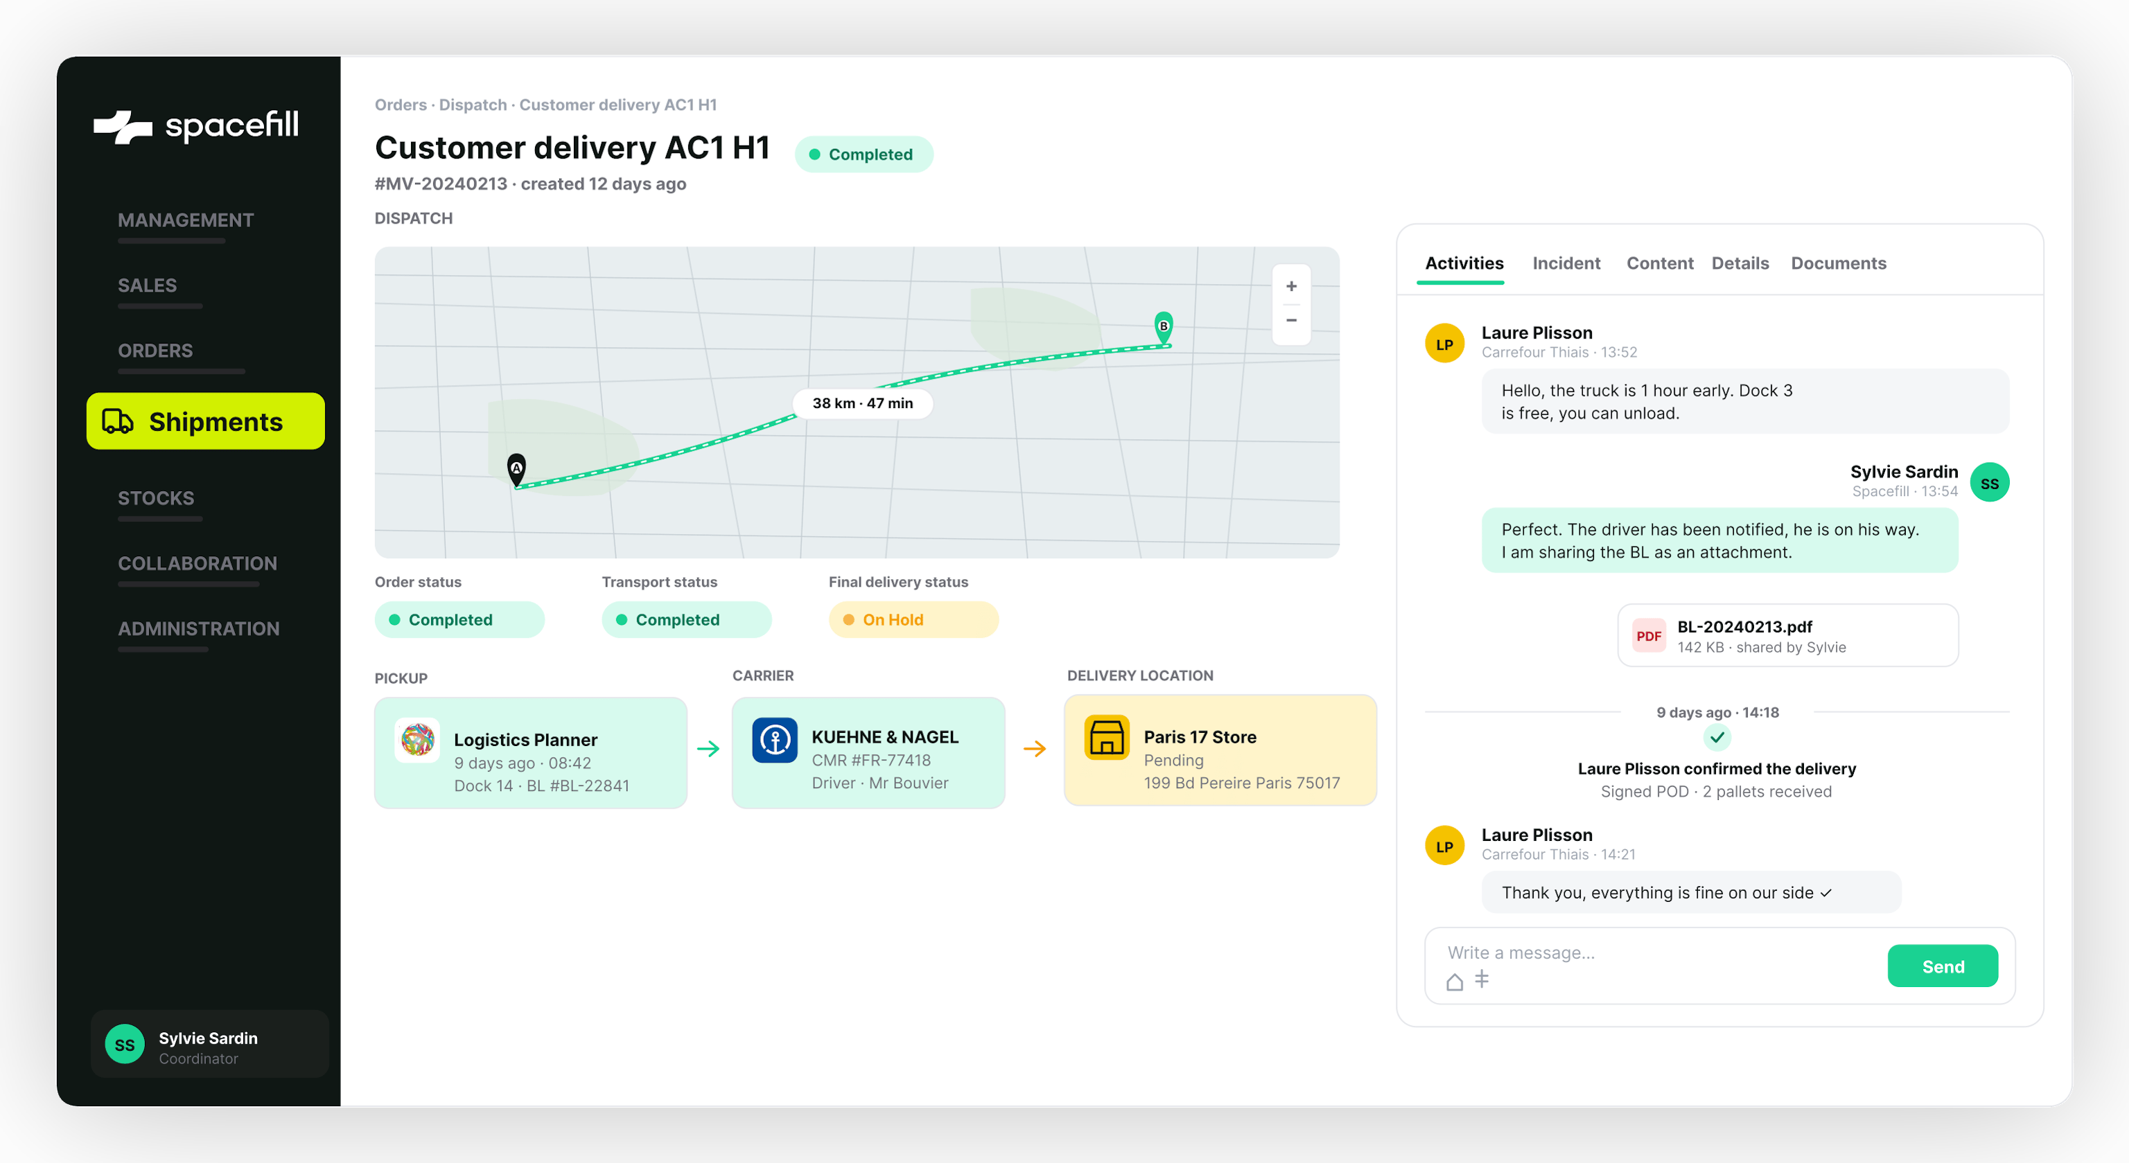Screen dimensions: 2129x1163
Task: Send the message
Action: (x=1942, y=966)
